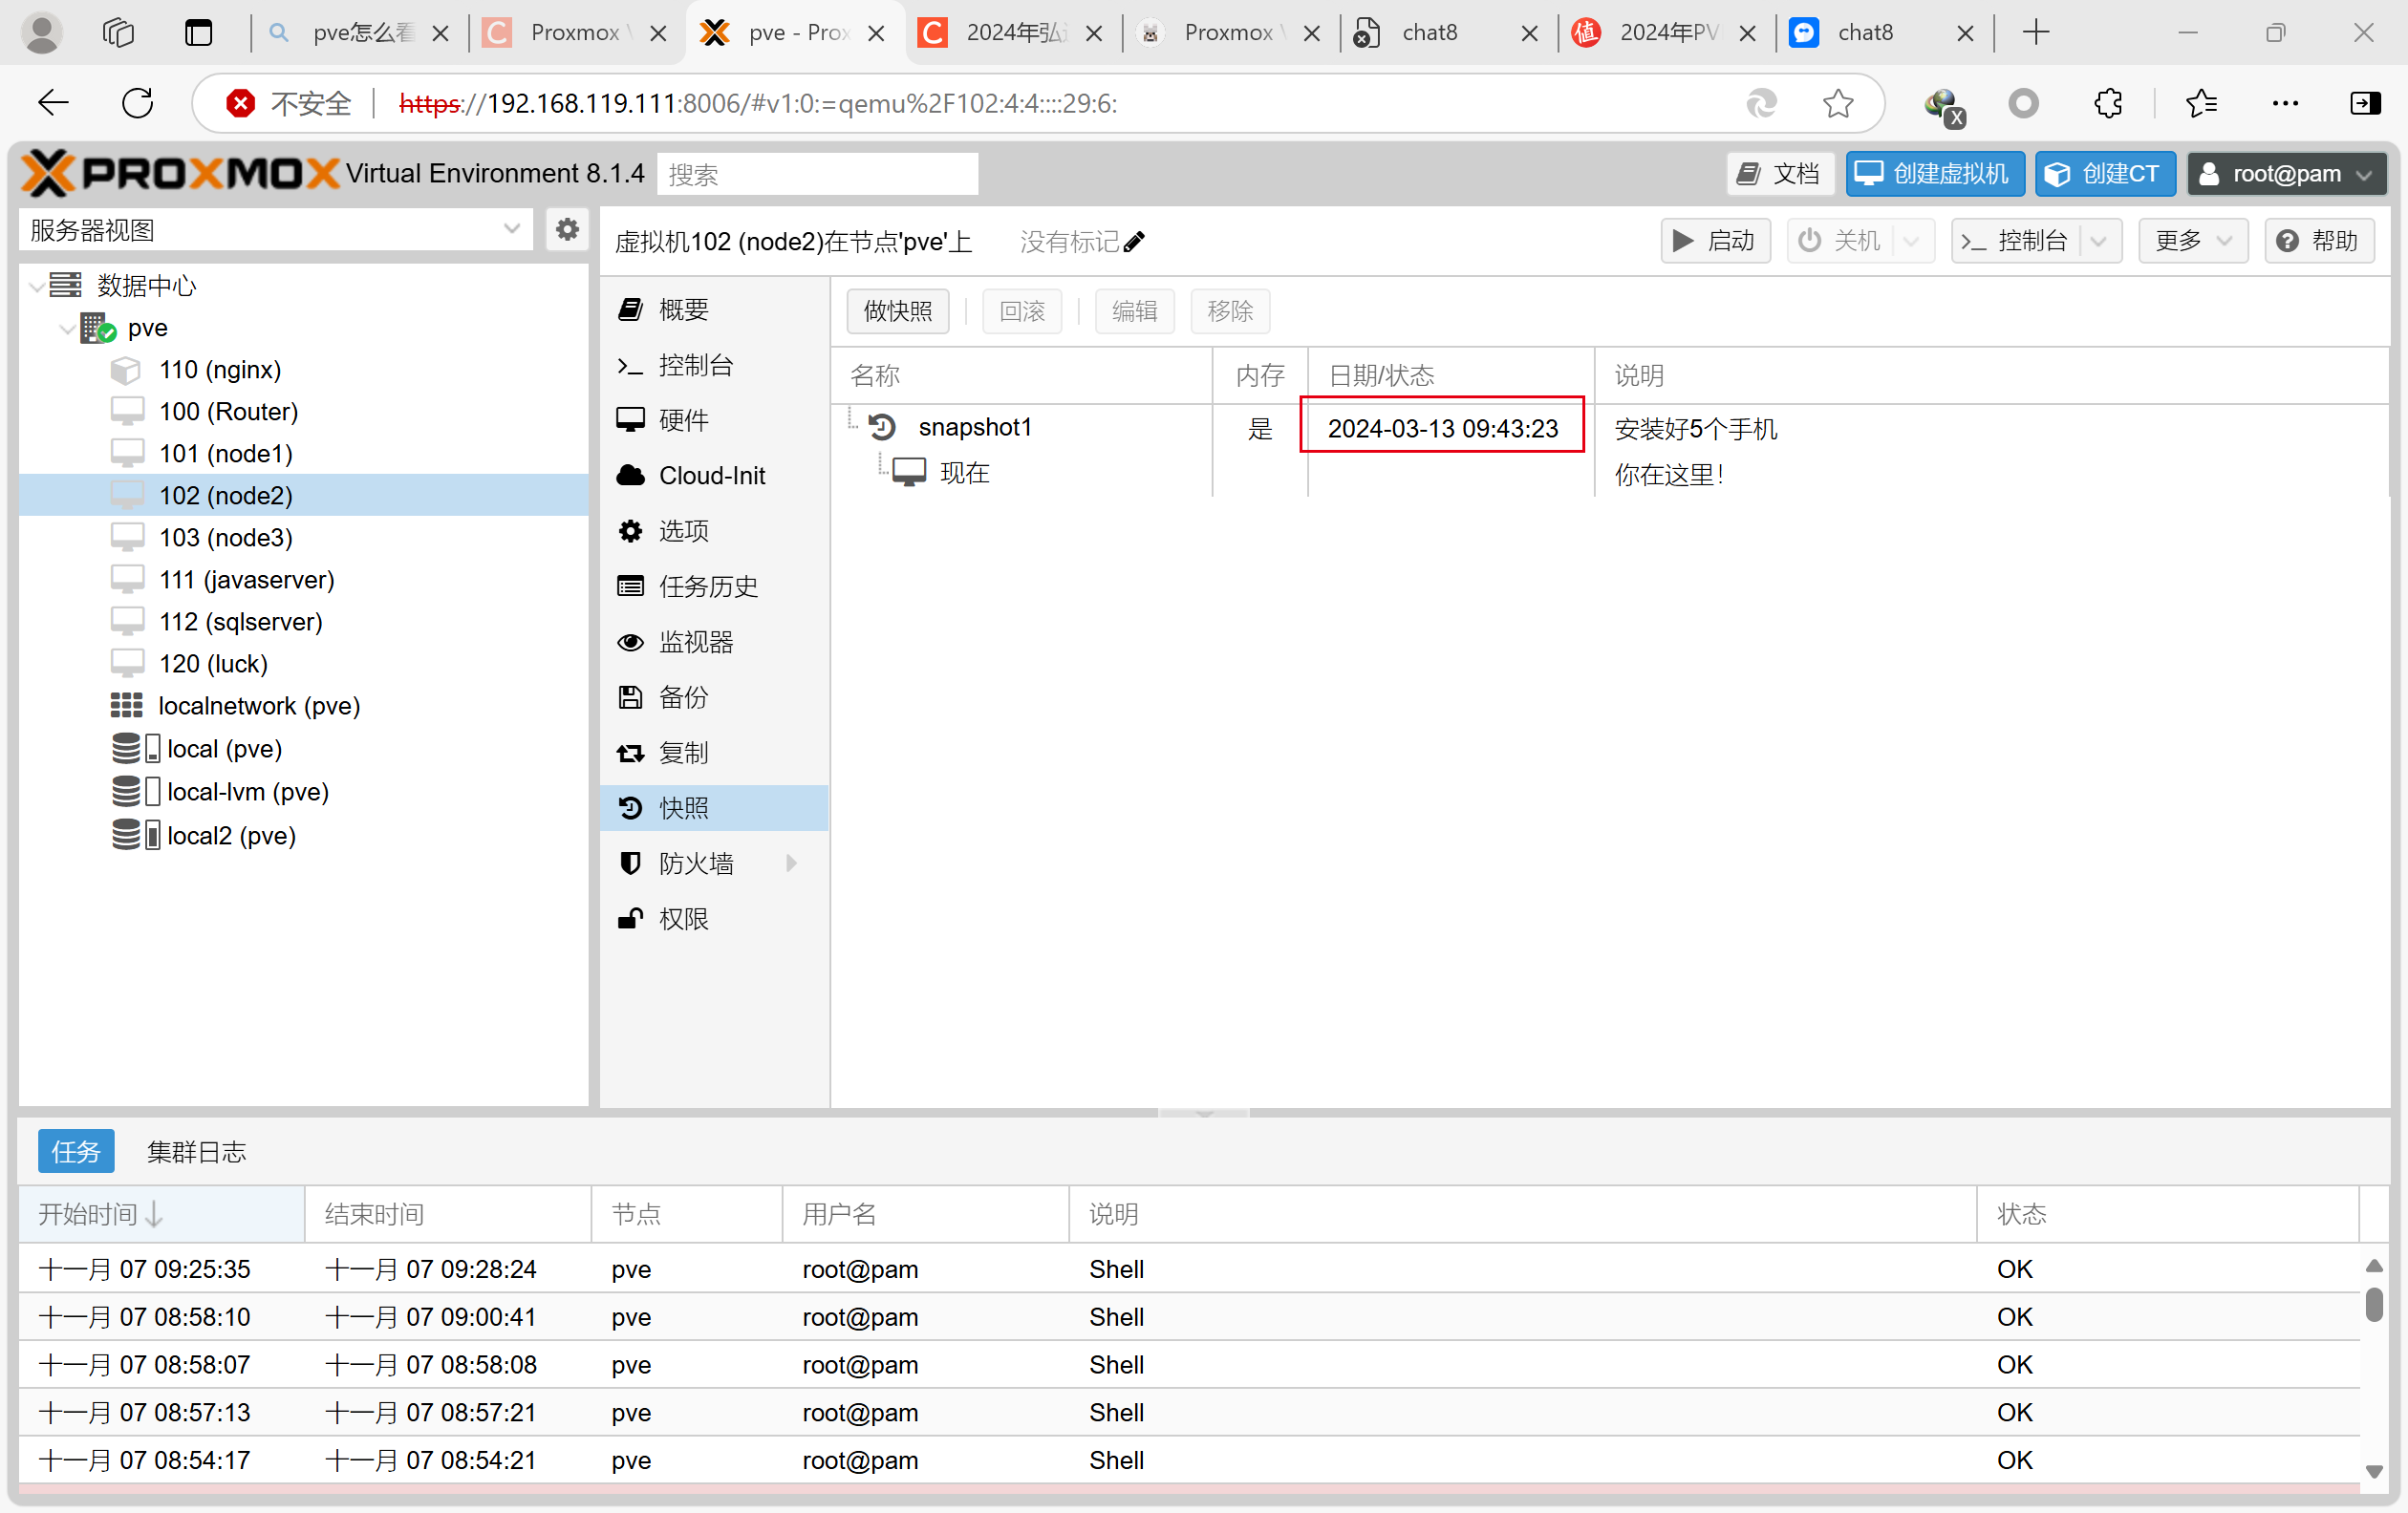This screenshot has height=1513, width=2408.
Task: Click 创建虚拟机 create VM button
Action: pyautogui.click(x=1935, y=174)
